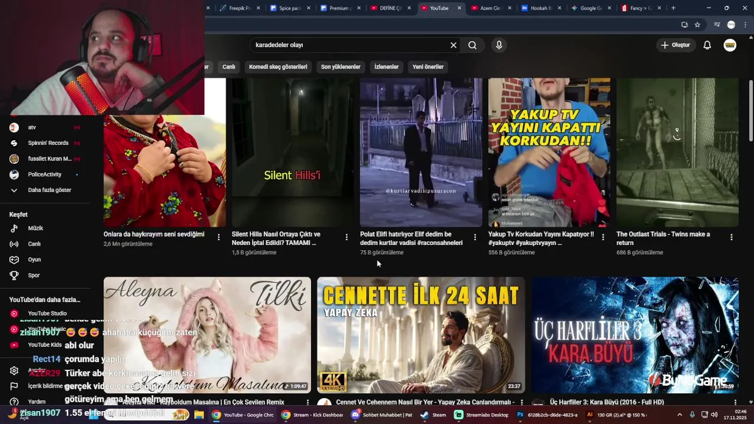This screenshot has height=424, width=754.
Task: Bookmark this page with star icon
Action: pyautogui.click(x=697, y=25)
